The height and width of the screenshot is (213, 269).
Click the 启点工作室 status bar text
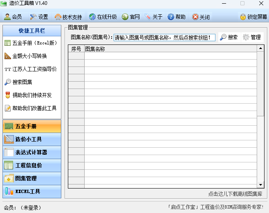(x=215, y=207)
